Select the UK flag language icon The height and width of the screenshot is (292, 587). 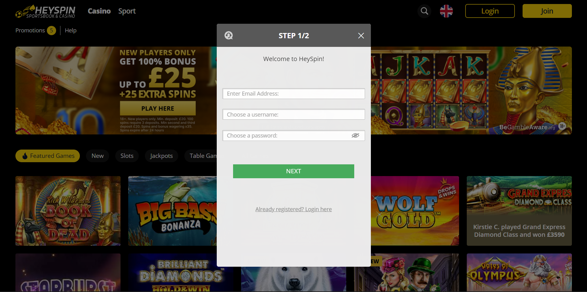(446, 11)
